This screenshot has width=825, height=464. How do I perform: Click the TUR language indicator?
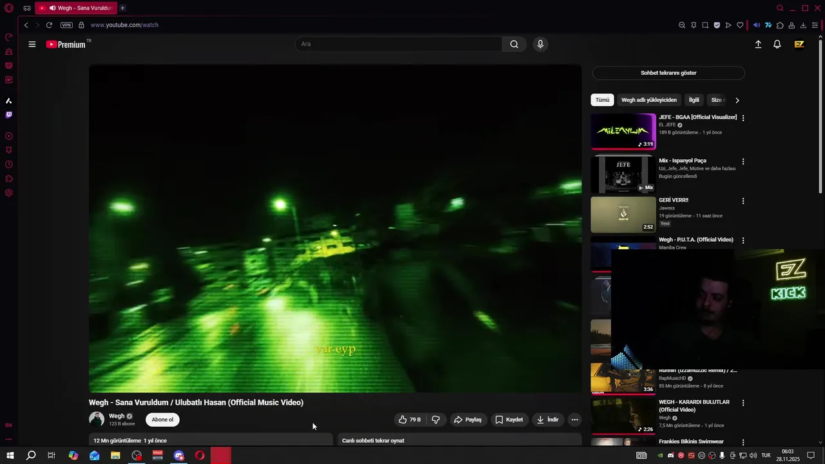[x=766, y=456]
